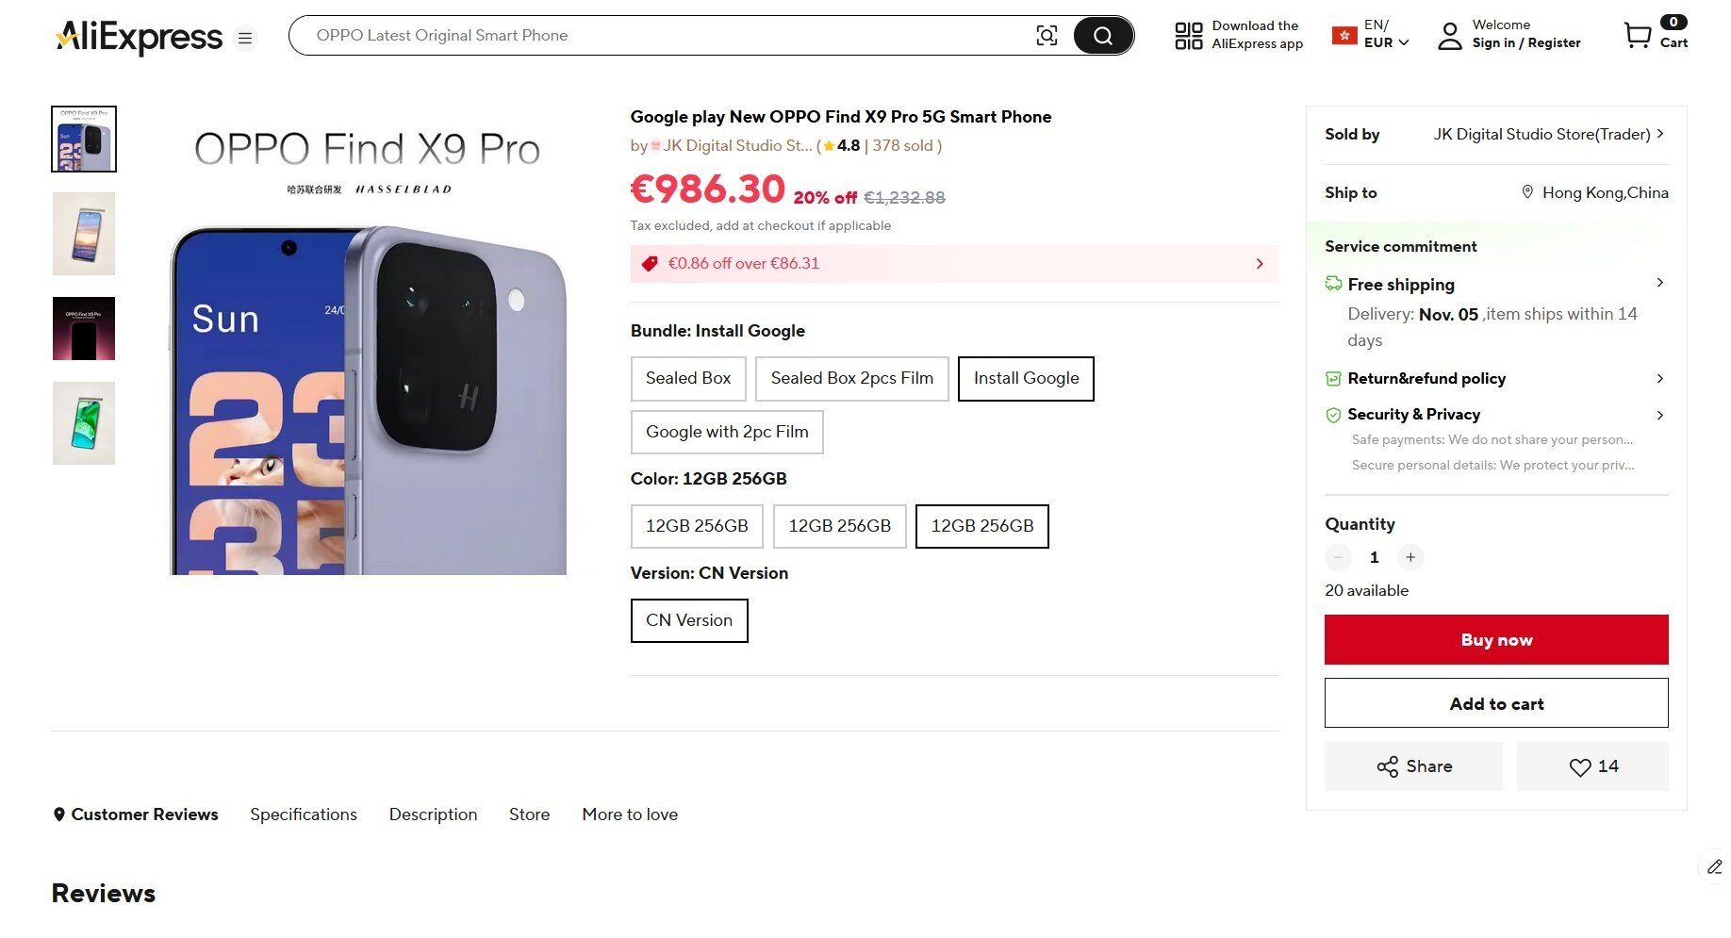
Task: Expand the Free shipping details chevron
Action: tap(1659, 283)
